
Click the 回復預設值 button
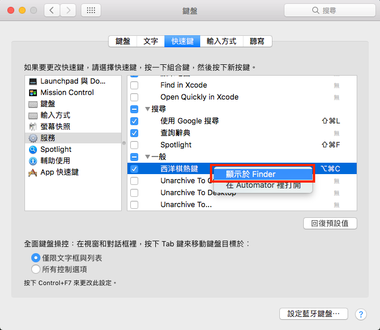[x=330, y=223]
